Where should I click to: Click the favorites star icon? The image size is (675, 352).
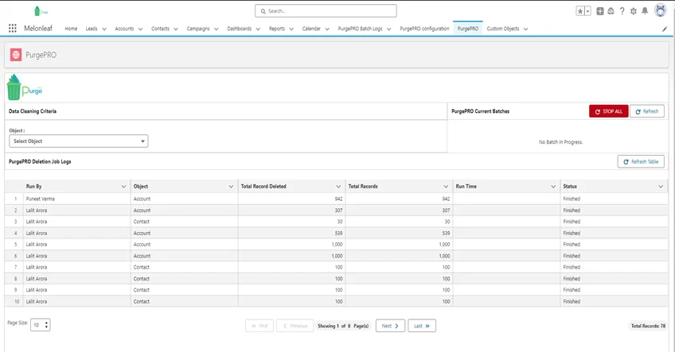[580, 11]
